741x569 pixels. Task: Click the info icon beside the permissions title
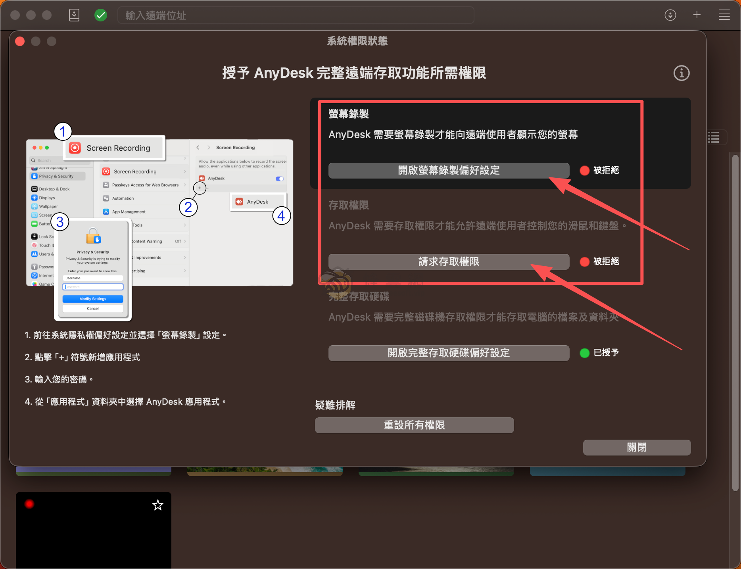coord(681,73)
